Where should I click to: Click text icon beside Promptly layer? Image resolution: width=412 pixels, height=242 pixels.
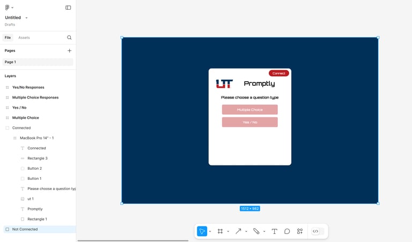23,209
